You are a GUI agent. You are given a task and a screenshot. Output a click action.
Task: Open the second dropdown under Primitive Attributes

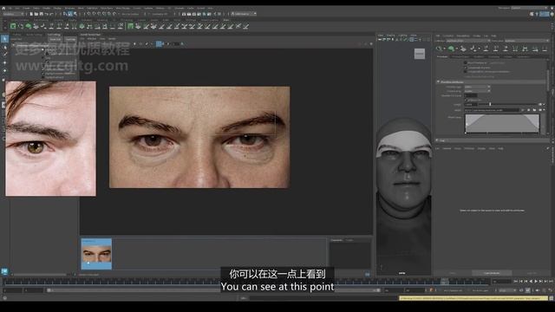click(x=477, y=91)
